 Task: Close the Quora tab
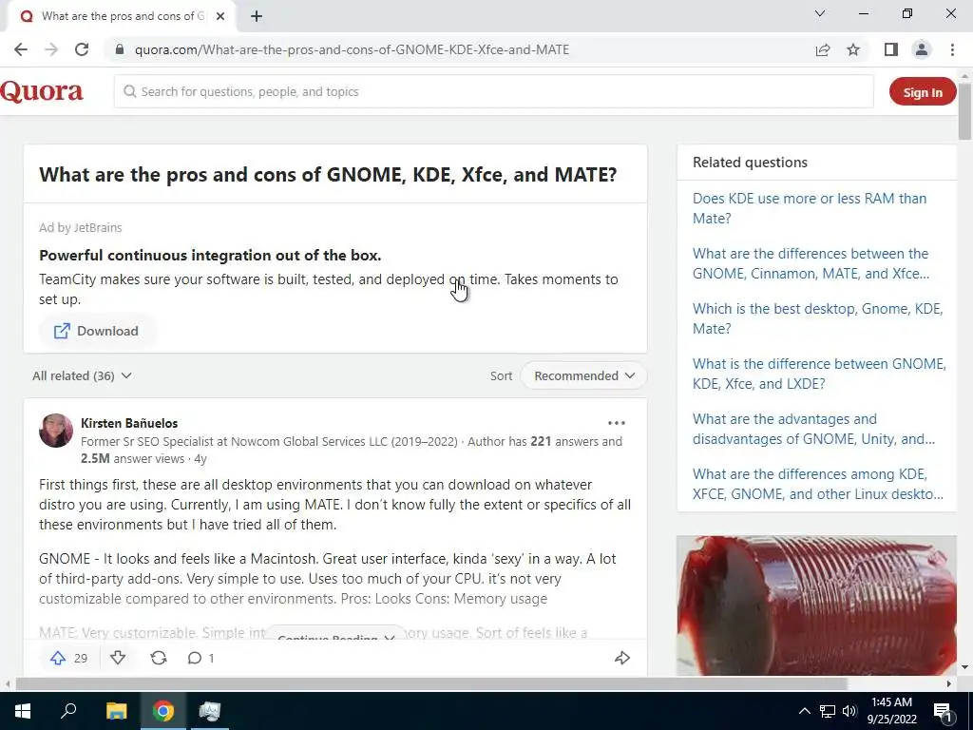tap(220, 16)
